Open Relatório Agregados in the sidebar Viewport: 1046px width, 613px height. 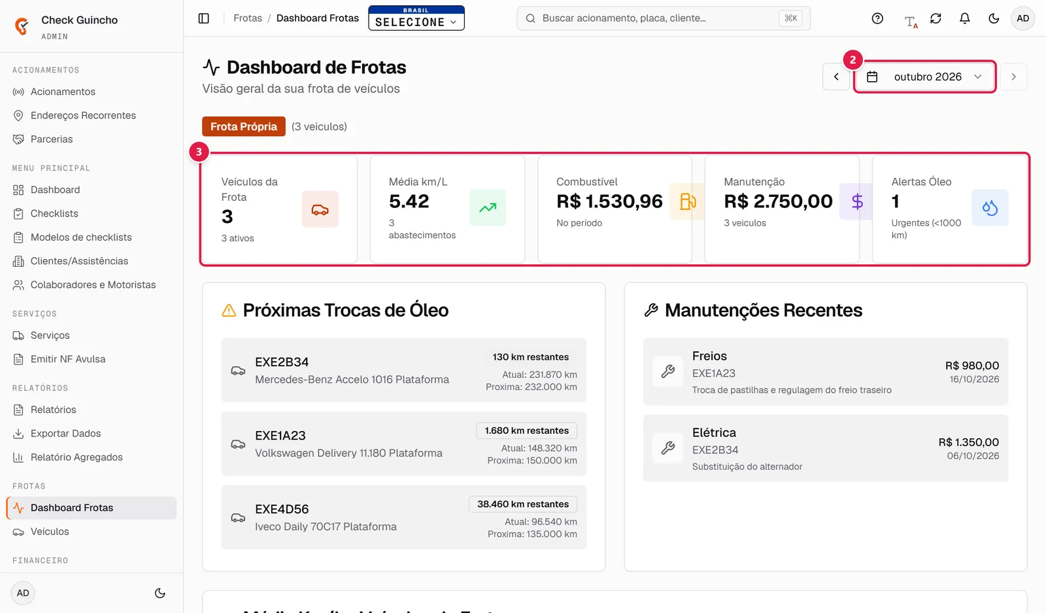pos(92,457)
